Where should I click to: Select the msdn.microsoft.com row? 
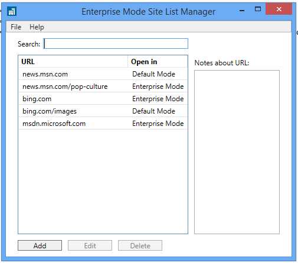[x=103, y=124]
